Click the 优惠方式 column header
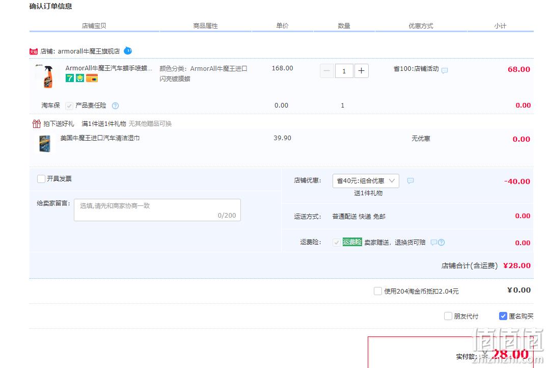 tap(421, 26)
